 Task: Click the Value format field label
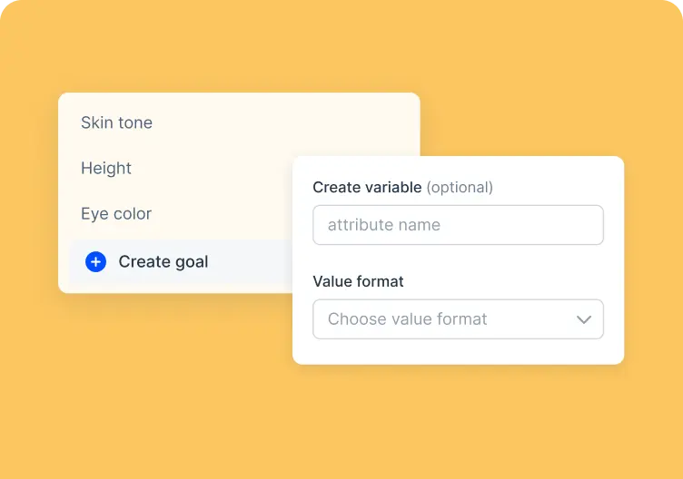click(x=358, y=281)
